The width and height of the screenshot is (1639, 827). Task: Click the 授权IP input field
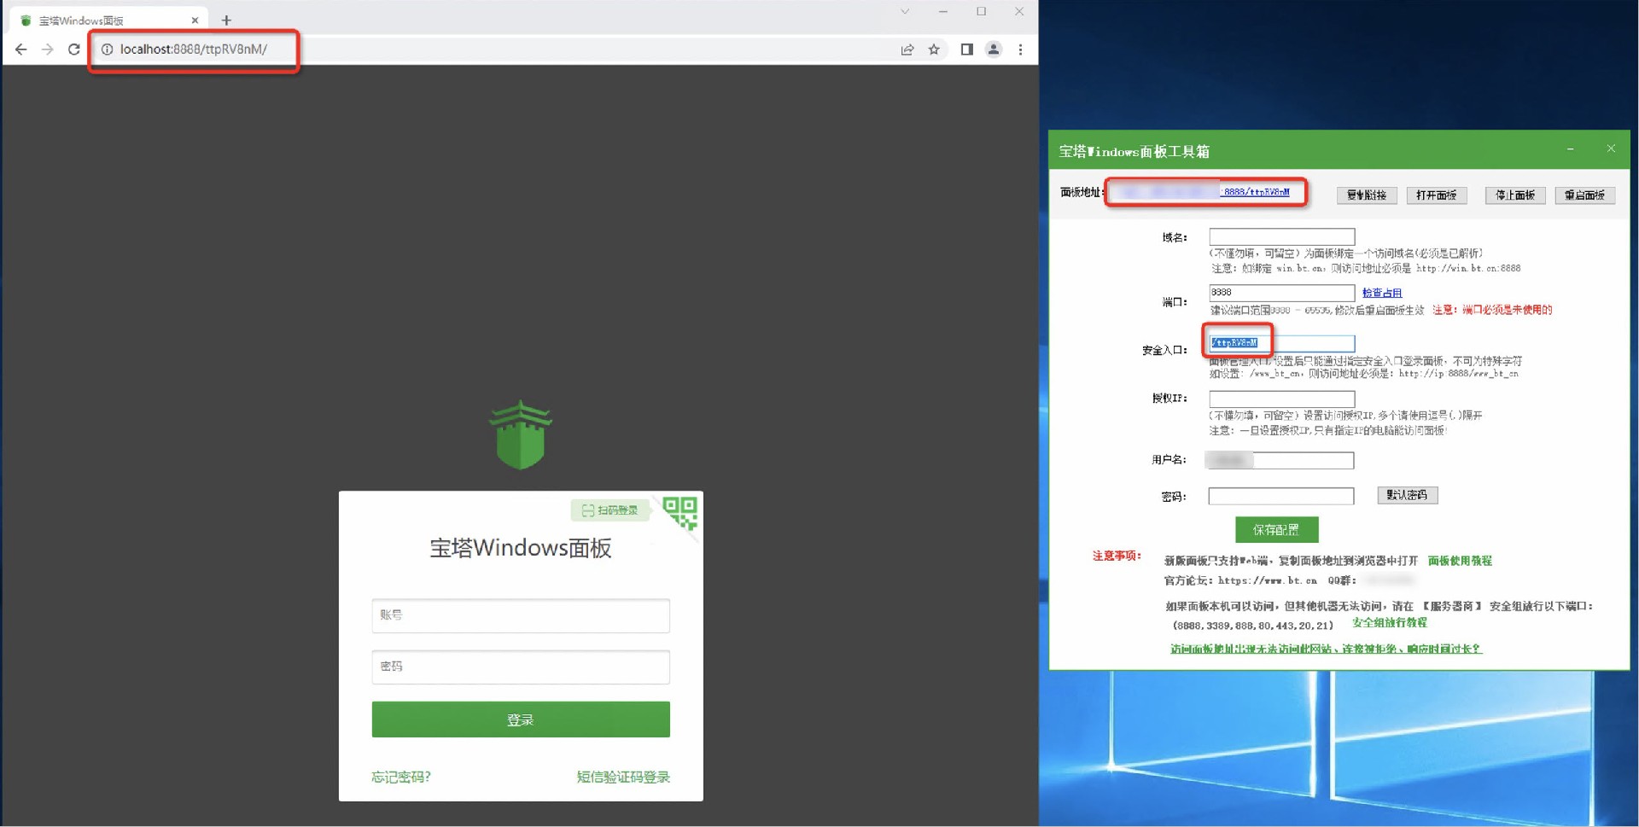tap(1281, 399)
